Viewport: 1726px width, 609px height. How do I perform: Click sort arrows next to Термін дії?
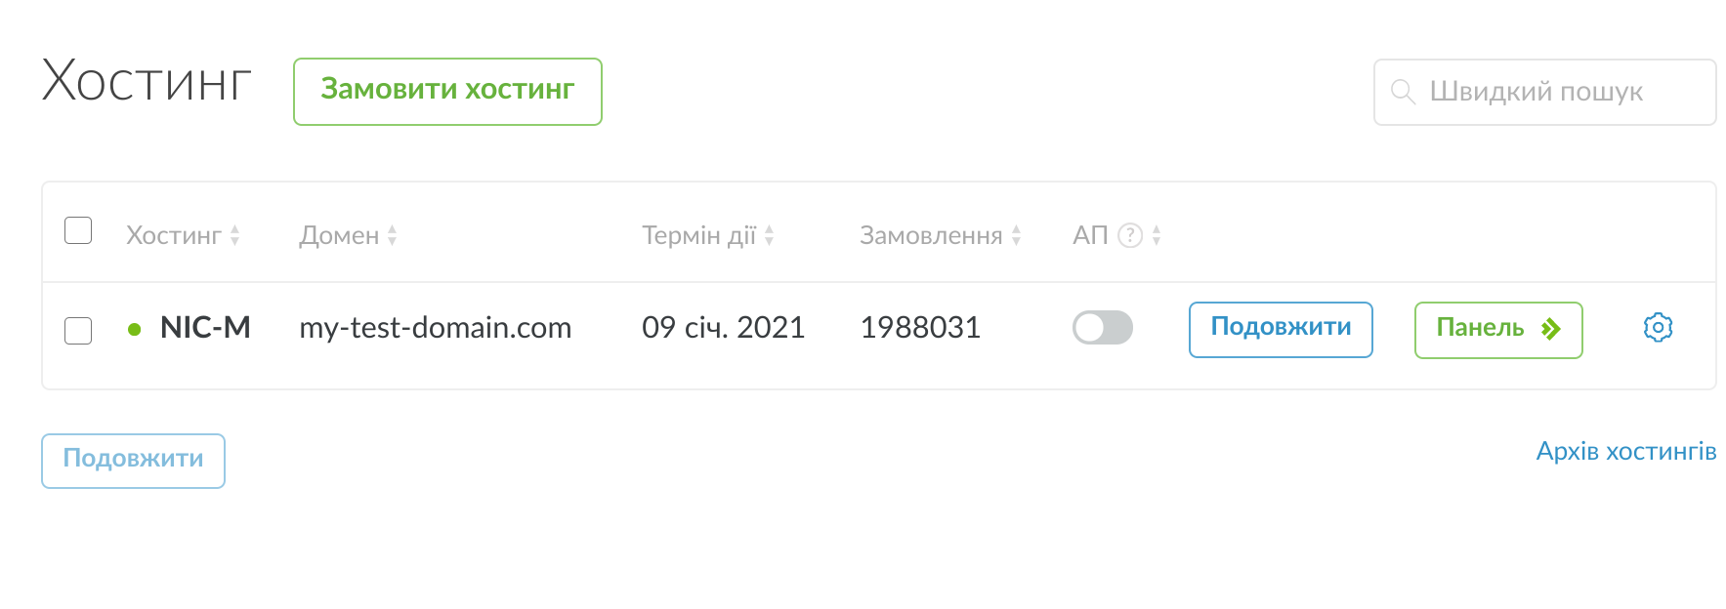pyautogui.click(x=769, y=235)
